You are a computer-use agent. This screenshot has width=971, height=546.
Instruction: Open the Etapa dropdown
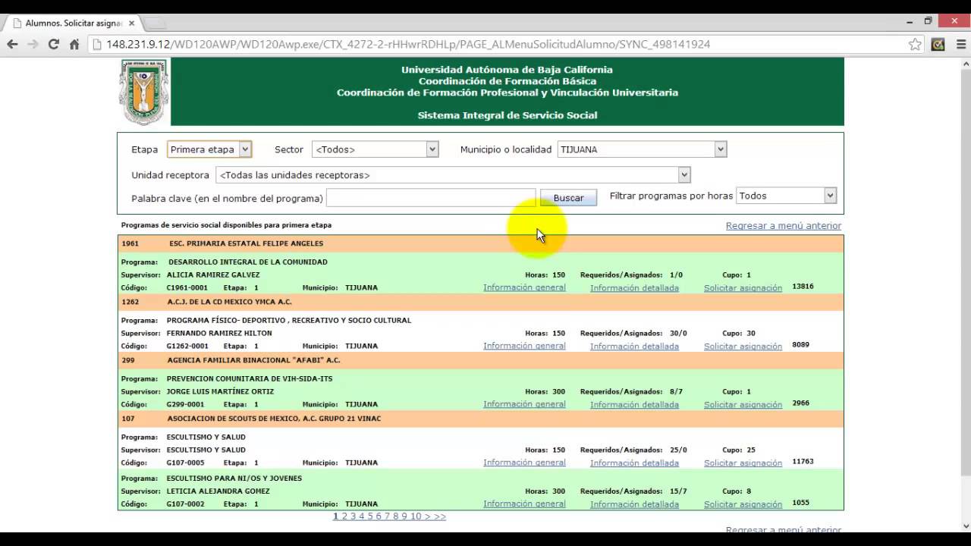pyautogui.click(x=209, y=149)
